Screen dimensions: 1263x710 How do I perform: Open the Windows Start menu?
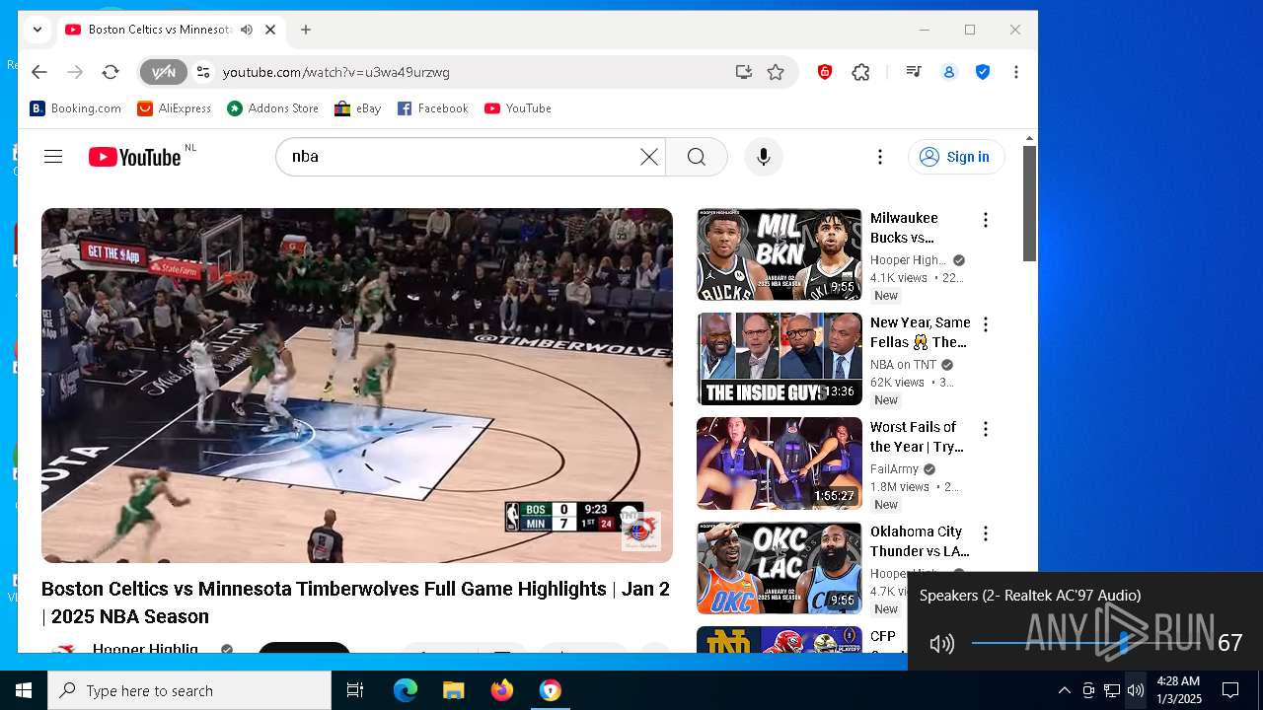24,690
